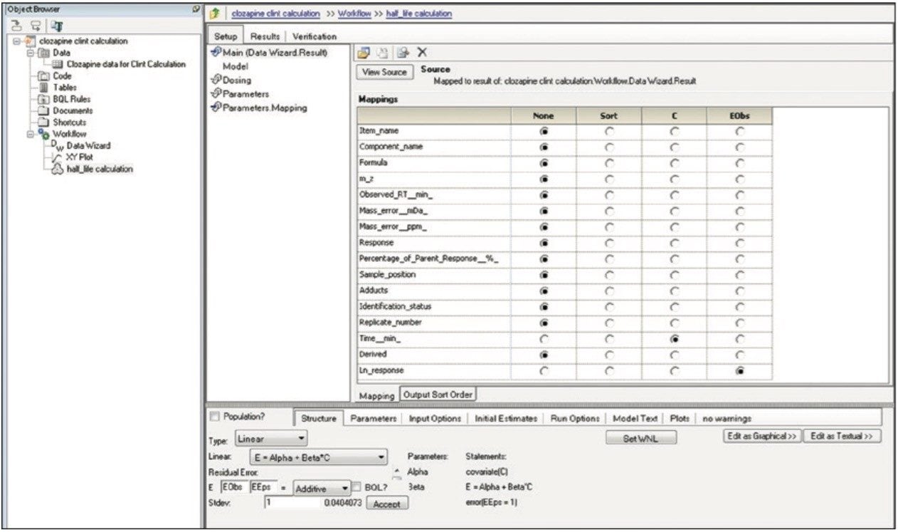
Task: Select Model in the setup list
Action: pos(235,66)
